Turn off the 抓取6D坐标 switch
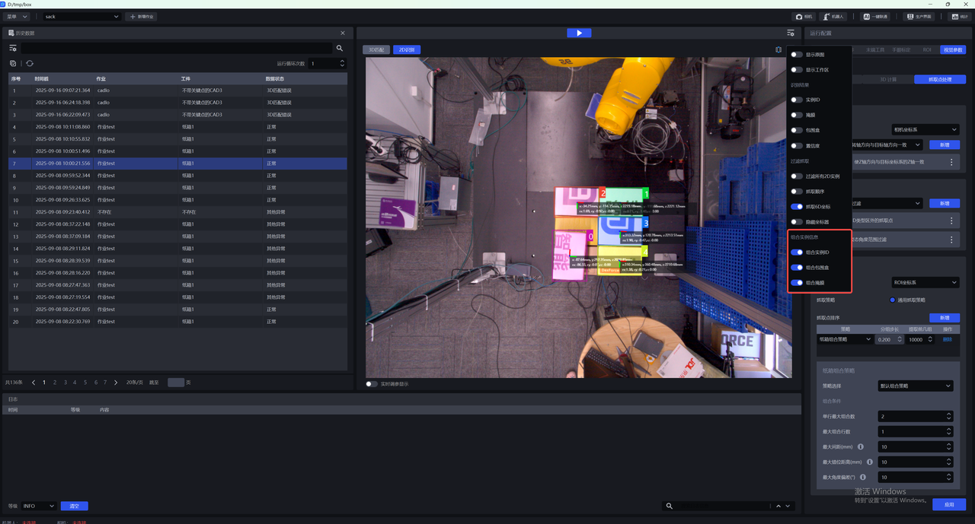The width and height of the screenshot is (975, 524). click(797, 207)
